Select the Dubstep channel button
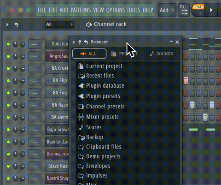The height and width of the screenshot is (185, 221). pos(57,44)
